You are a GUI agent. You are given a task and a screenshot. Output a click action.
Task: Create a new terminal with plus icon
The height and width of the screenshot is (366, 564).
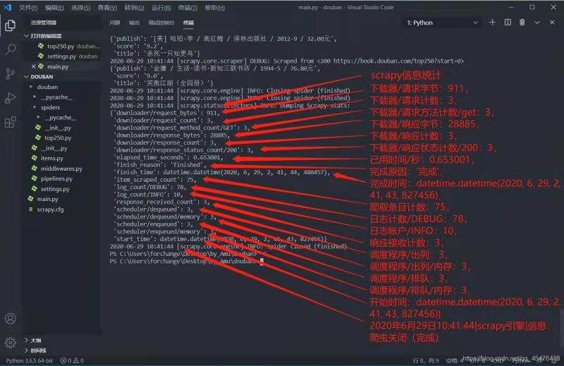coord(492,23)
